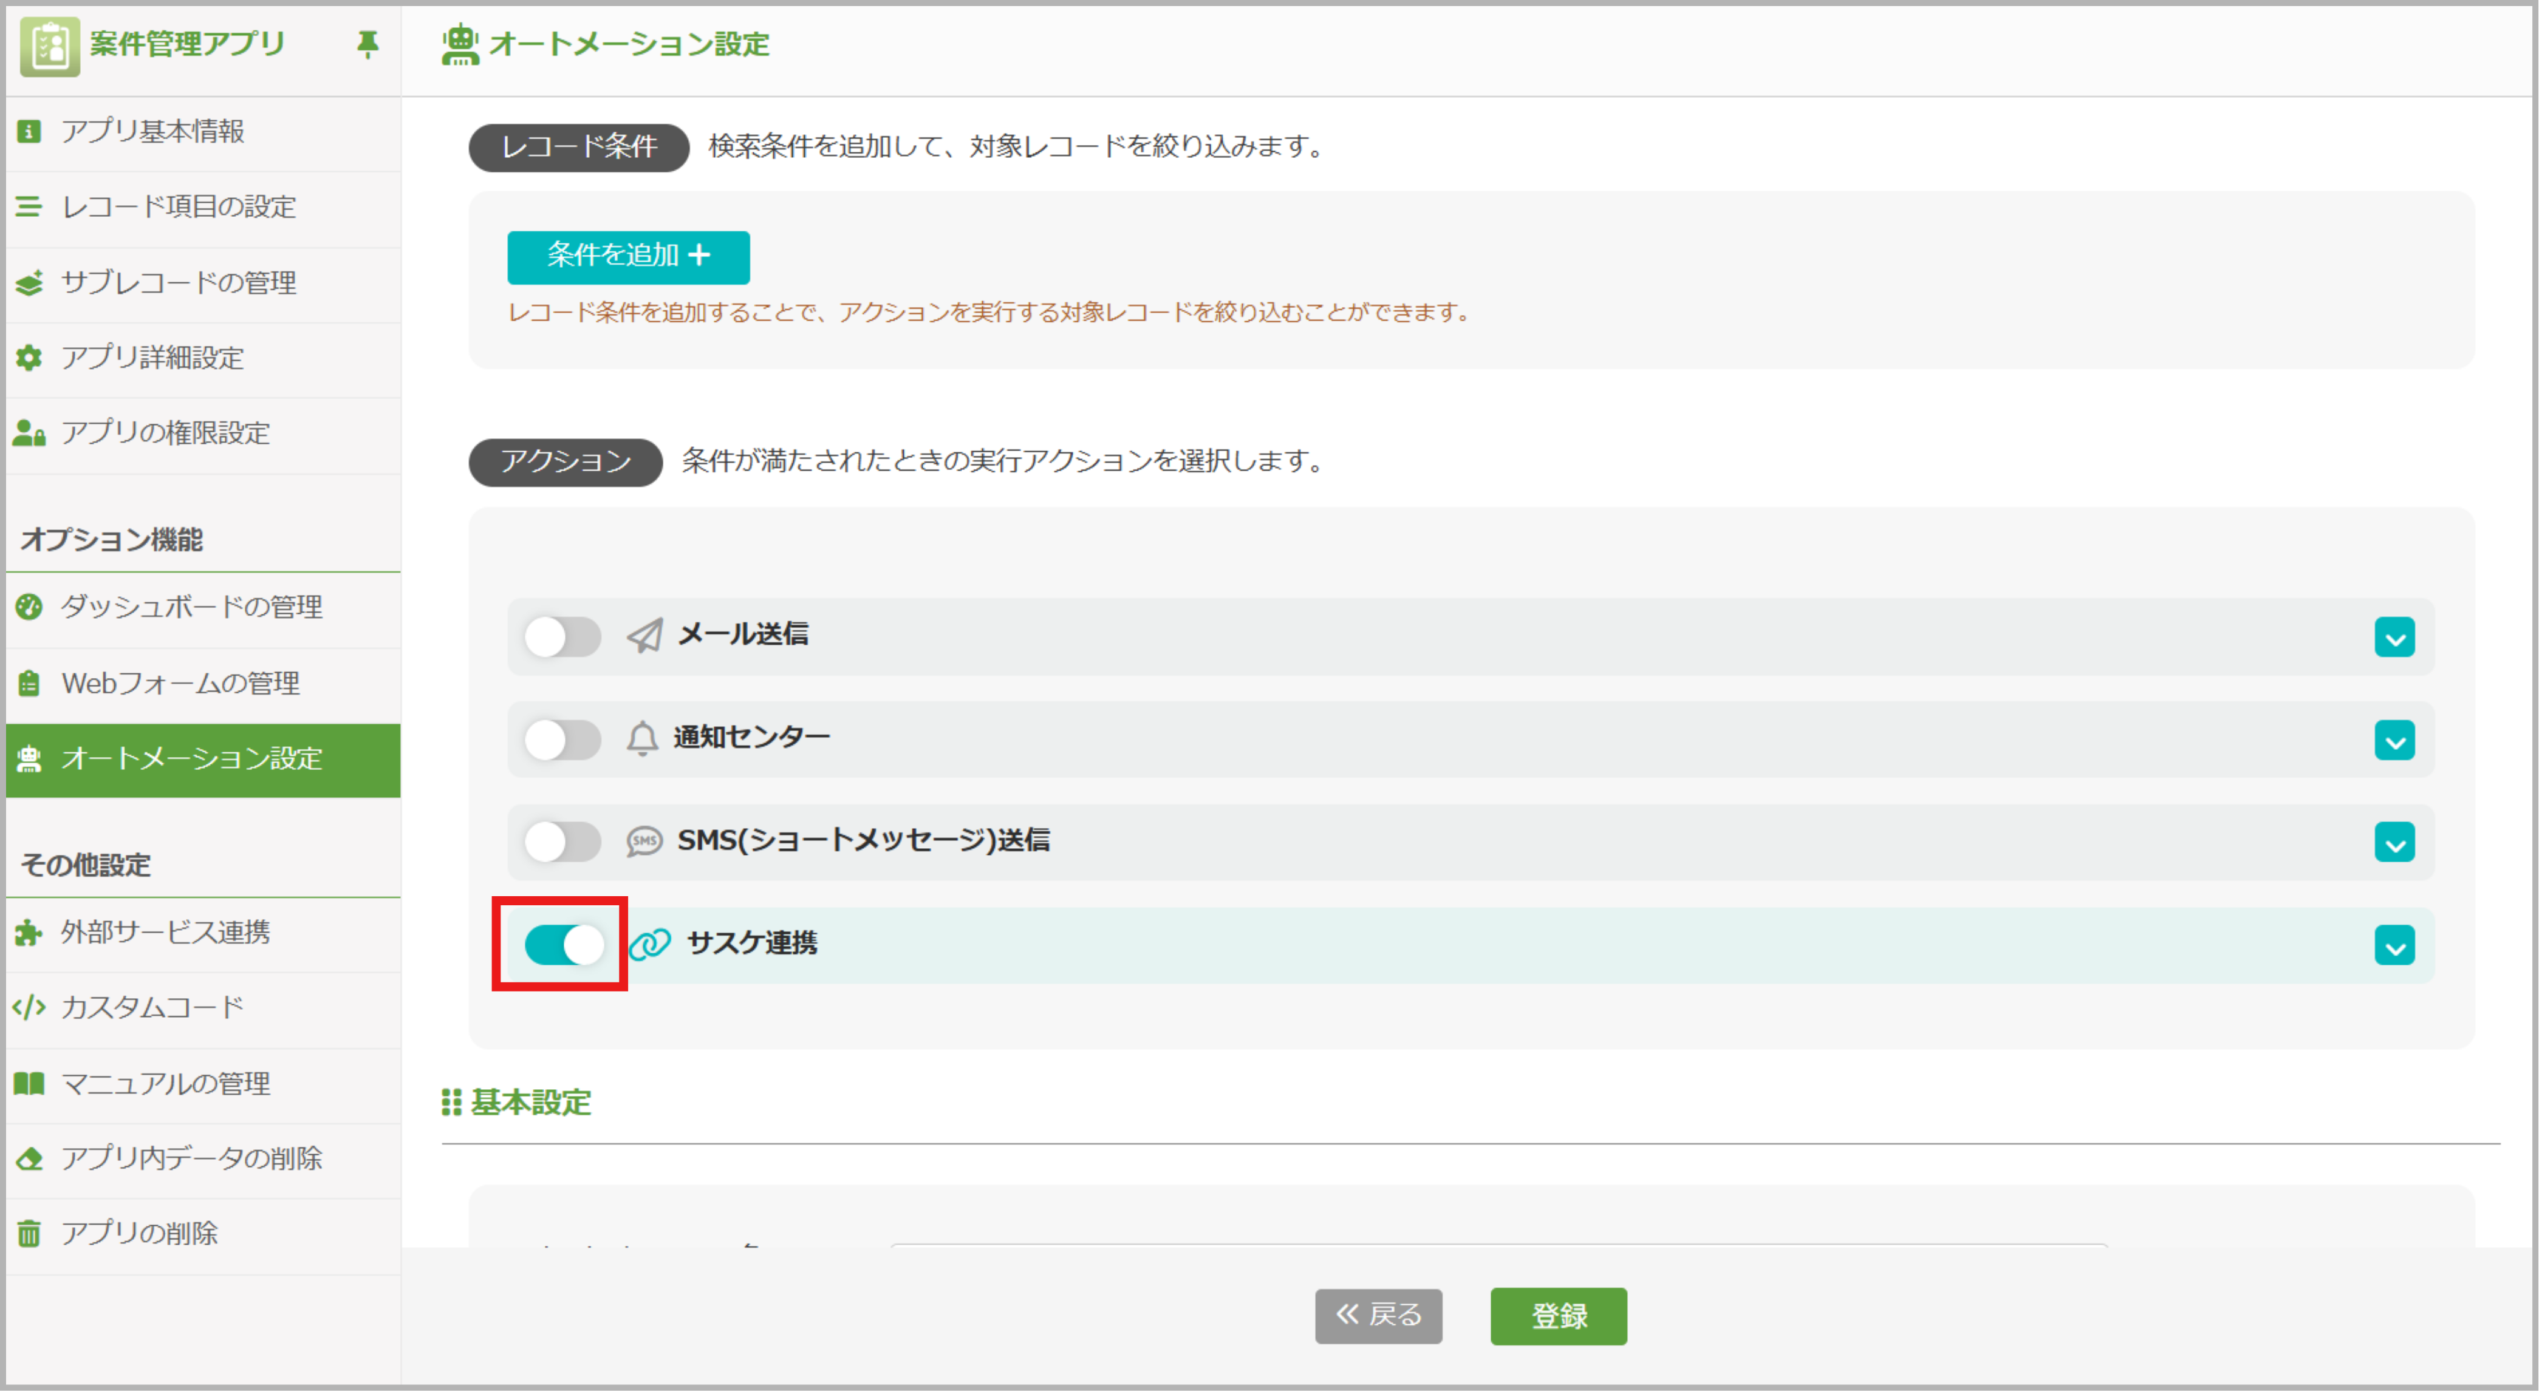
Task: Select アプリの権限設定 in the sidebar
Action: [x=203, y=434]
